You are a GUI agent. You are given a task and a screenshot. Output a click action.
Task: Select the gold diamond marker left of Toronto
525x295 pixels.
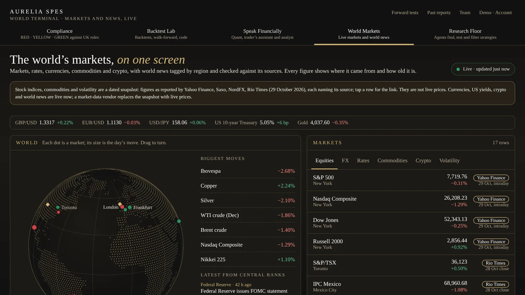point(48,205)
